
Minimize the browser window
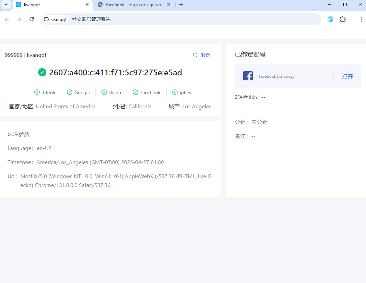coord(329,5)
